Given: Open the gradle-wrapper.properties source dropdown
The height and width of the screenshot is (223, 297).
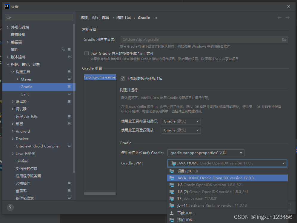Looking at the screenshot, I should tap(206, 153).
